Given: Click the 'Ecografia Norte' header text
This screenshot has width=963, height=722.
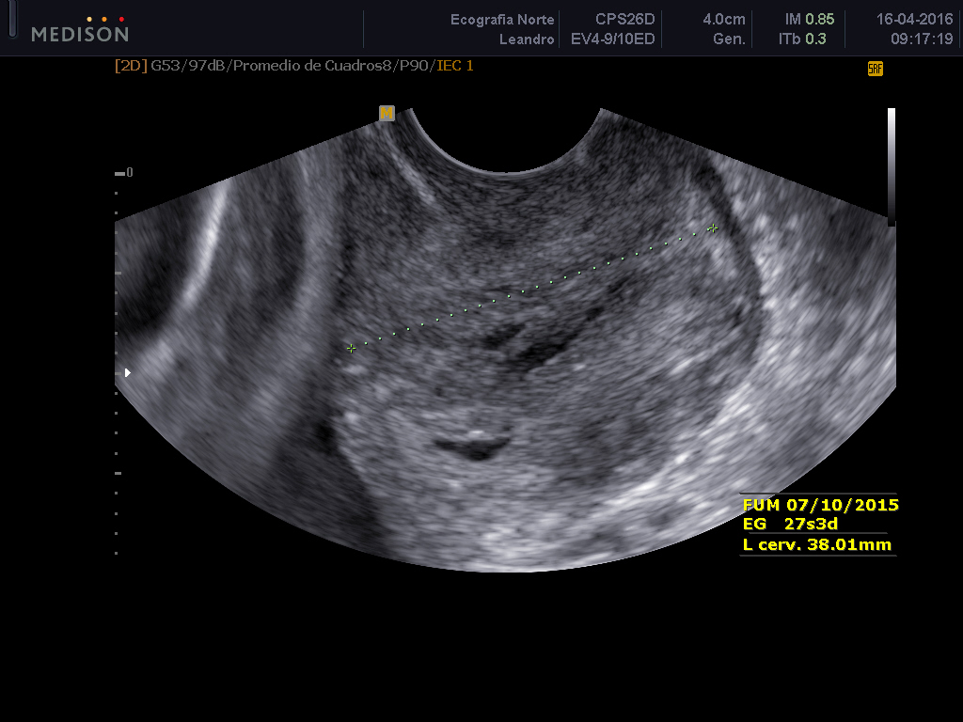Looking at the screenshot, I should (x=502, y=20).
